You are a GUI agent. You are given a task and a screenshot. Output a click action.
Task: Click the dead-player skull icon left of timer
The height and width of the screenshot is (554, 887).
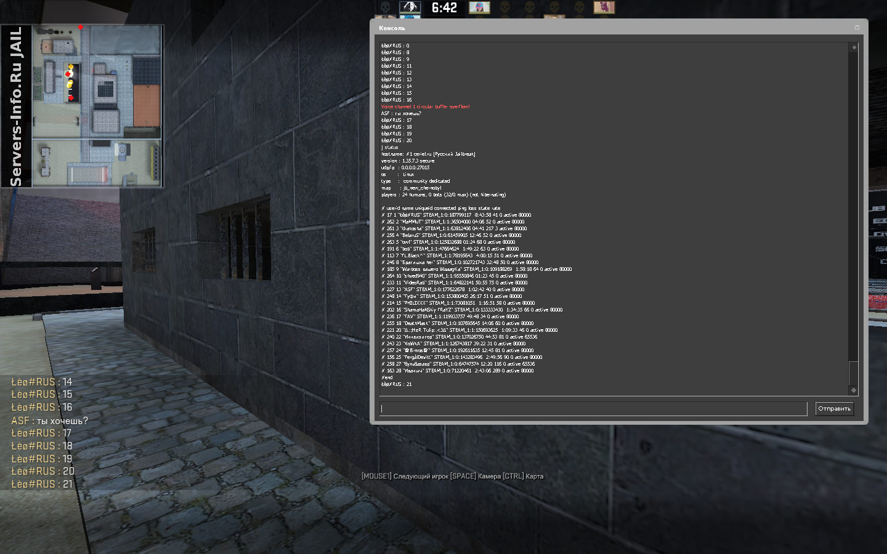click(386, 7)
